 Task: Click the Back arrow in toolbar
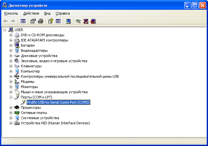point(6,21)
